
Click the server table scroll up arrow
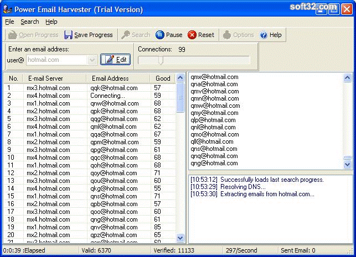click(x=180, y=78)
